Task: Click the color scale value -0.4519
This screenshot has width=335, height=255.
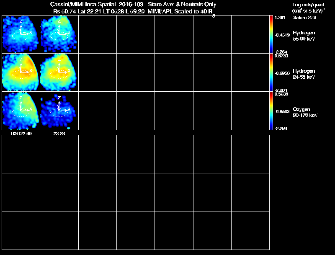Action: (x=282, y=35)
